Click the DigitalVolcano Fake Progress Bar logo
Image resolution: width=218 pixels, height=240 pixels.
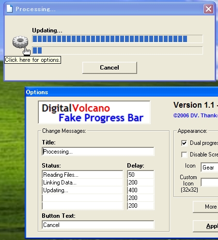click(x=94, y=113)
